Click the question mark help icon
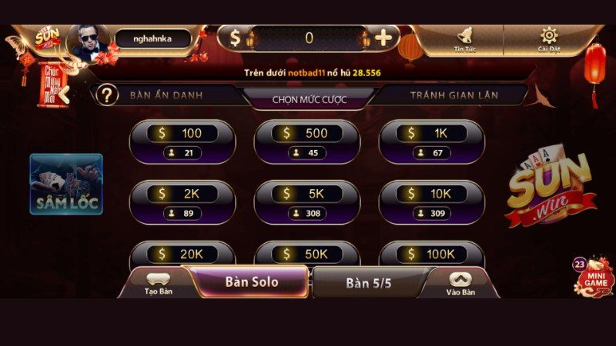Viewport: 616px width, 346px height. coord(106,95)
